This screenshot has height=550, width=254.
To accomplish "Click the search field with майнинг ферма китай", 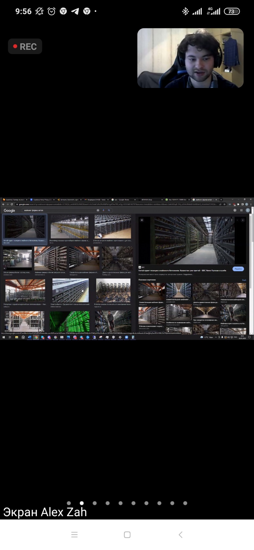I will pos(58,210).
